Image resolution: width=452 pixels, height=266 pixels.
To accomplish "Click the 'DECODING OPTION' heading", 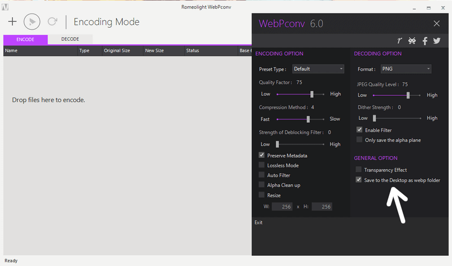I will (x=377, y=54).
